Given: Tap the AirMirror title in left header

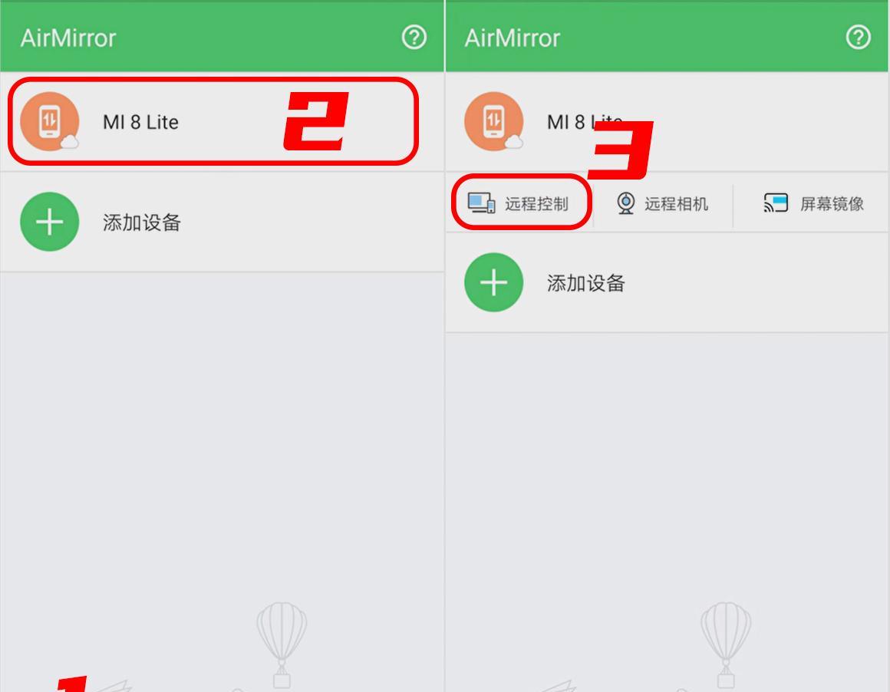Looking at the screenshot, I should 68,38.
